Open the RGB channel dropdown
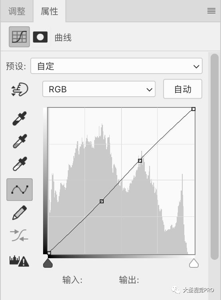 [x=99, y=89]
